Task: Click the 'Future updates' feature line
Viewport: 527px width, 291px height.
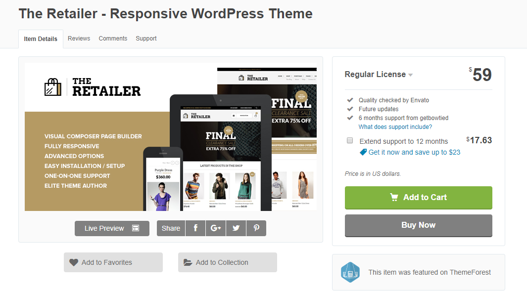Action: (x=379, y=109)
